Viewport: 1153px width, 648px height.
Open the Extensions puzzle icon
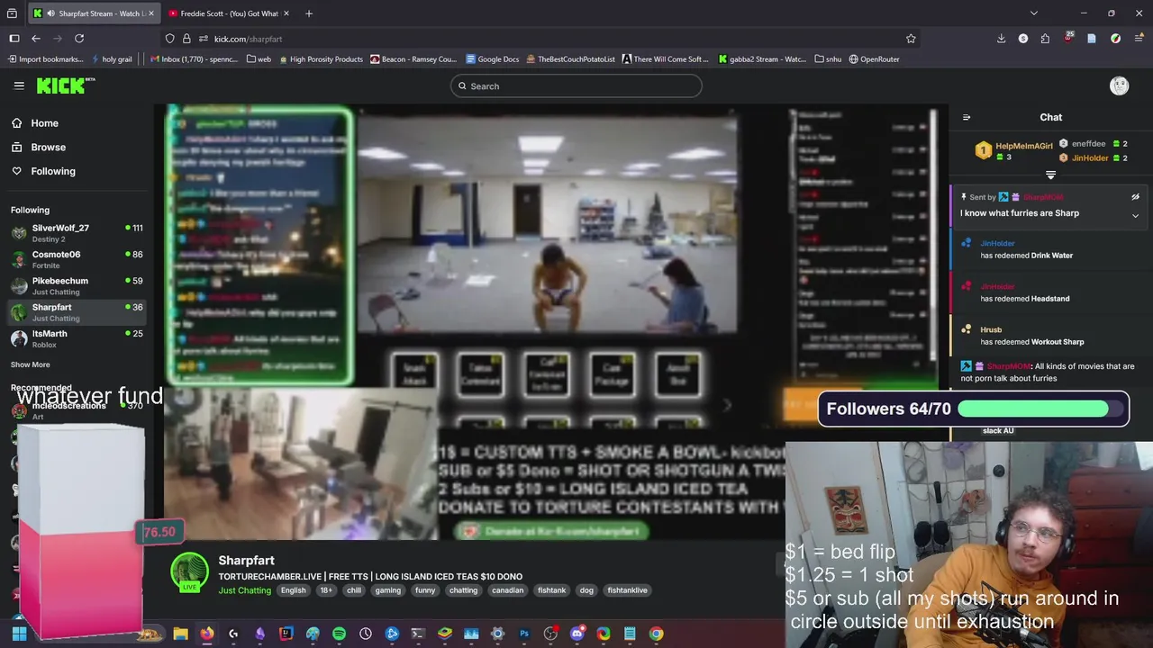point(1045,39)
